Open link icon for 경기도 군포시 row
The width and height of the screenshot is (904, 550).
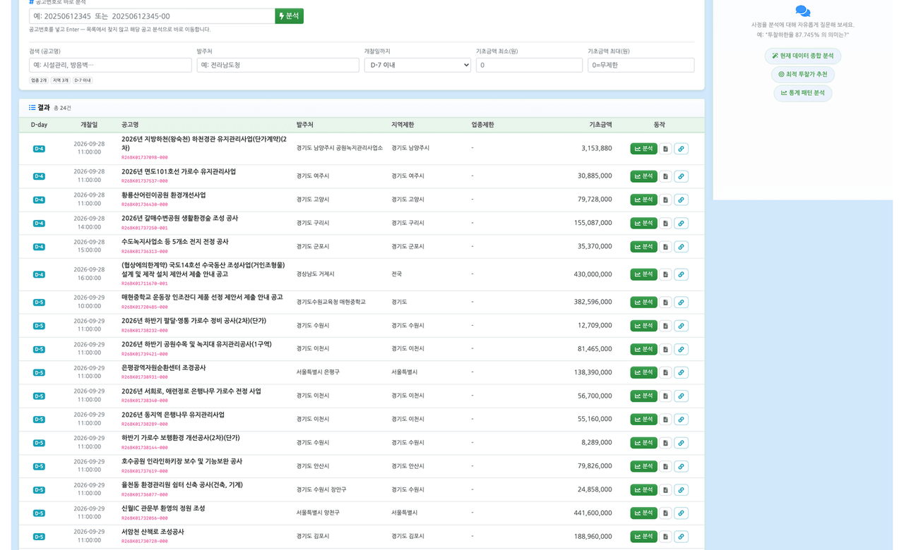click(x=681, y=247)
